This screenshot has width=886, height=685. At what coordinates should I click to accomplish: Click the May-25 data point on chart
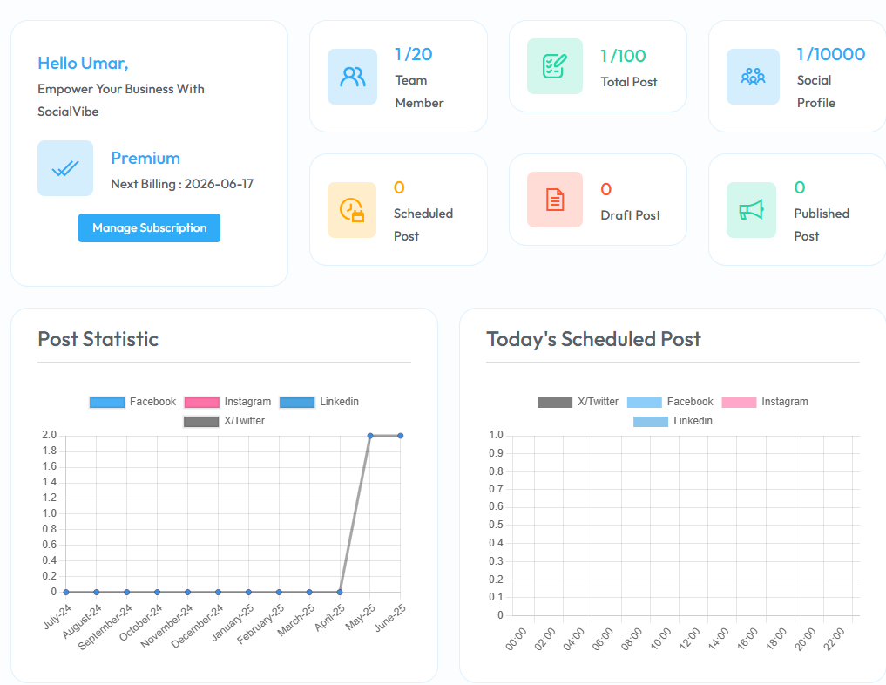[370, 436]
